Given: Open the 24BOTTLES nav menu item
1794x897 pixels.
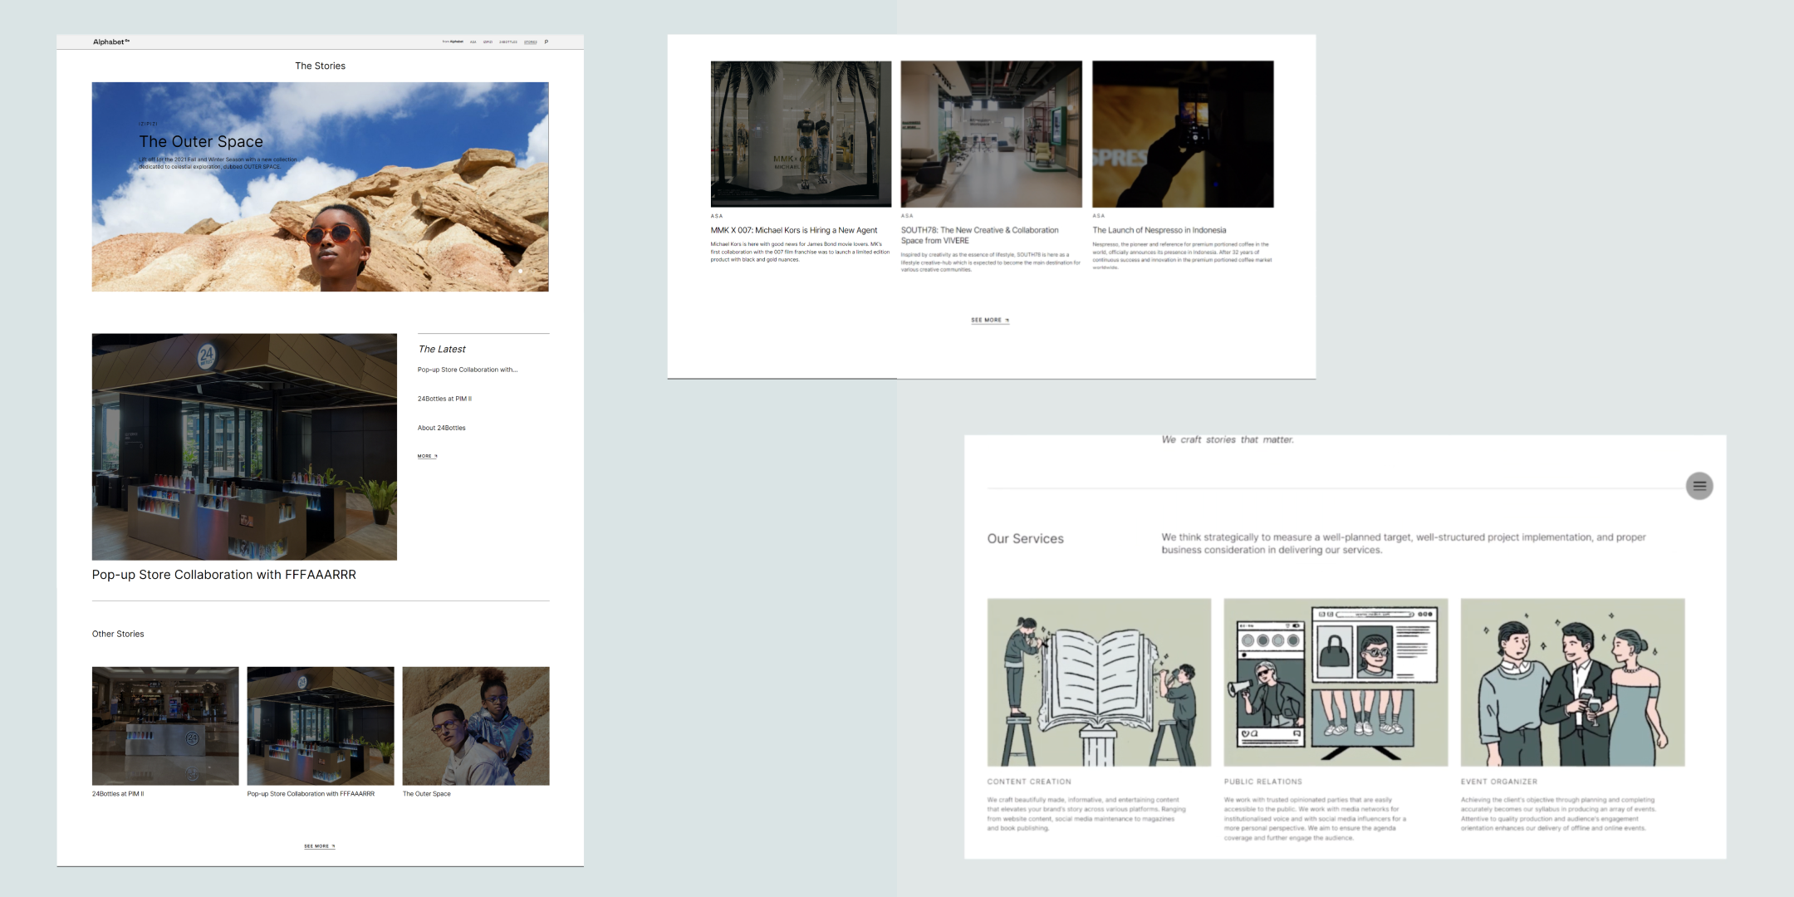Looking at the screenshot, I should [x=508, y=42].
